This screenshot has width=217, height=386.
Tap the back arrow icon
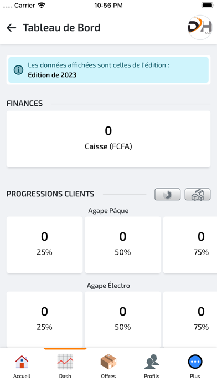(11, 28)
